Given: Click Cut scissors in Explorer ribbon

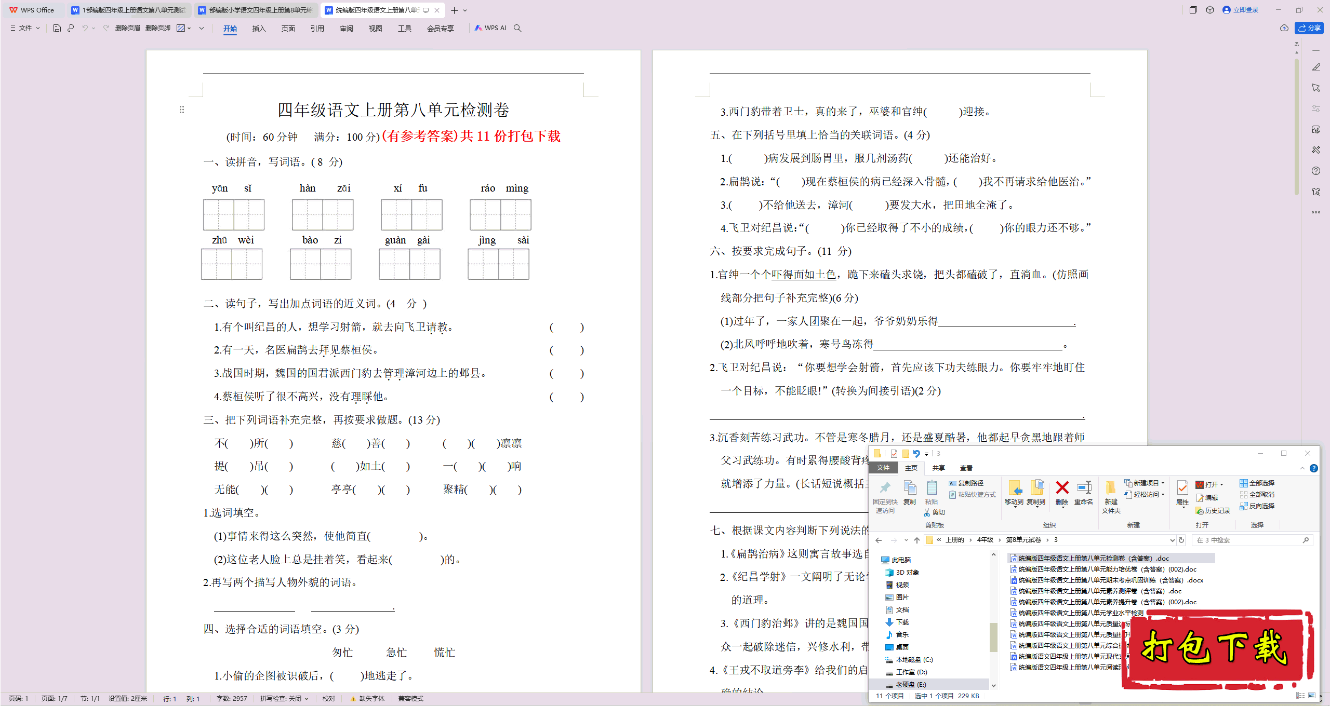Looking at the screenshot, I should pyautogui.click(x=935, y=512).
